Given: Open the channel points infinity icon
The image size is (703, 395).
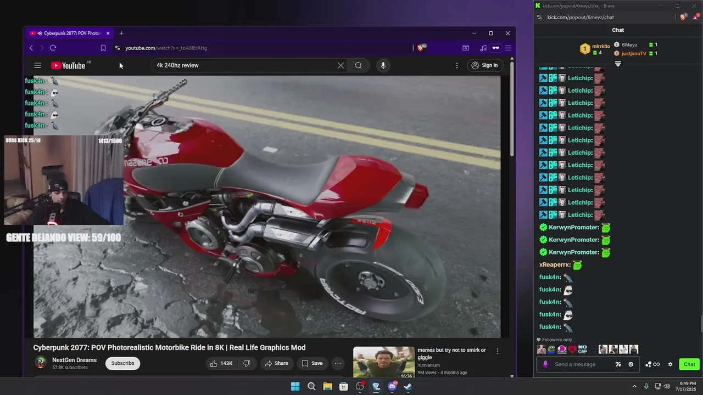Looking at the screenshot, I should point(652,364).
